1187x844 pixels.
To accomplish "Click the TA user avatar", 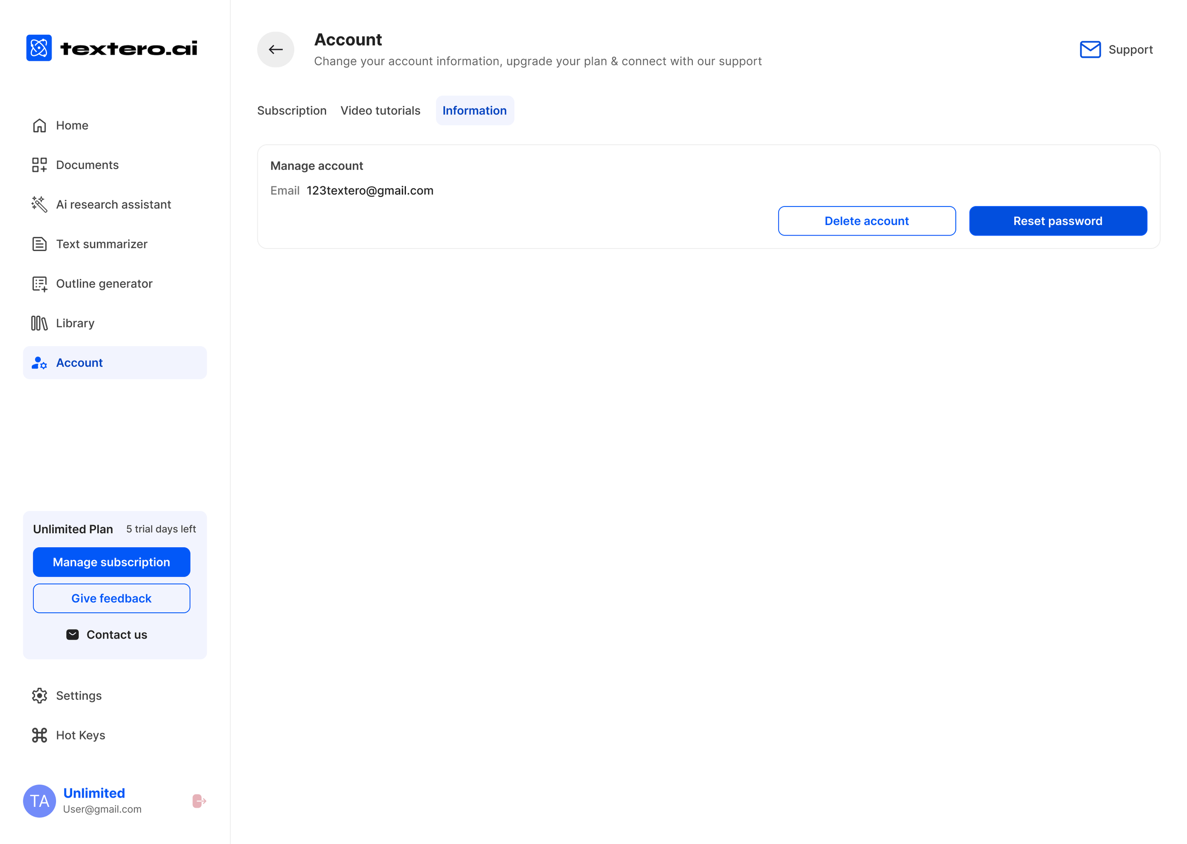I will (39, 801).
